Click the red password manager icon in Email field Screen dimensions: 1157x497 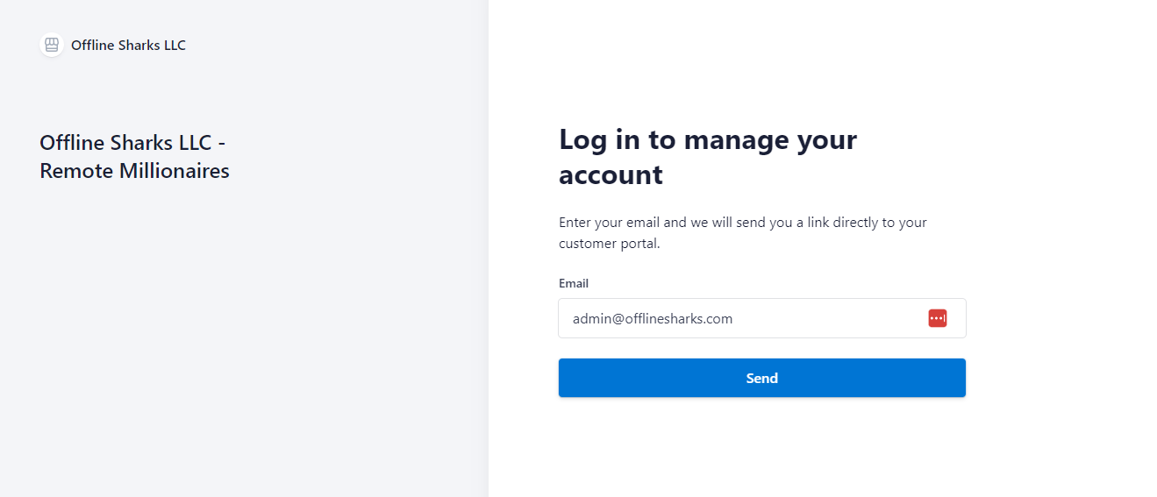pos(937,318)
